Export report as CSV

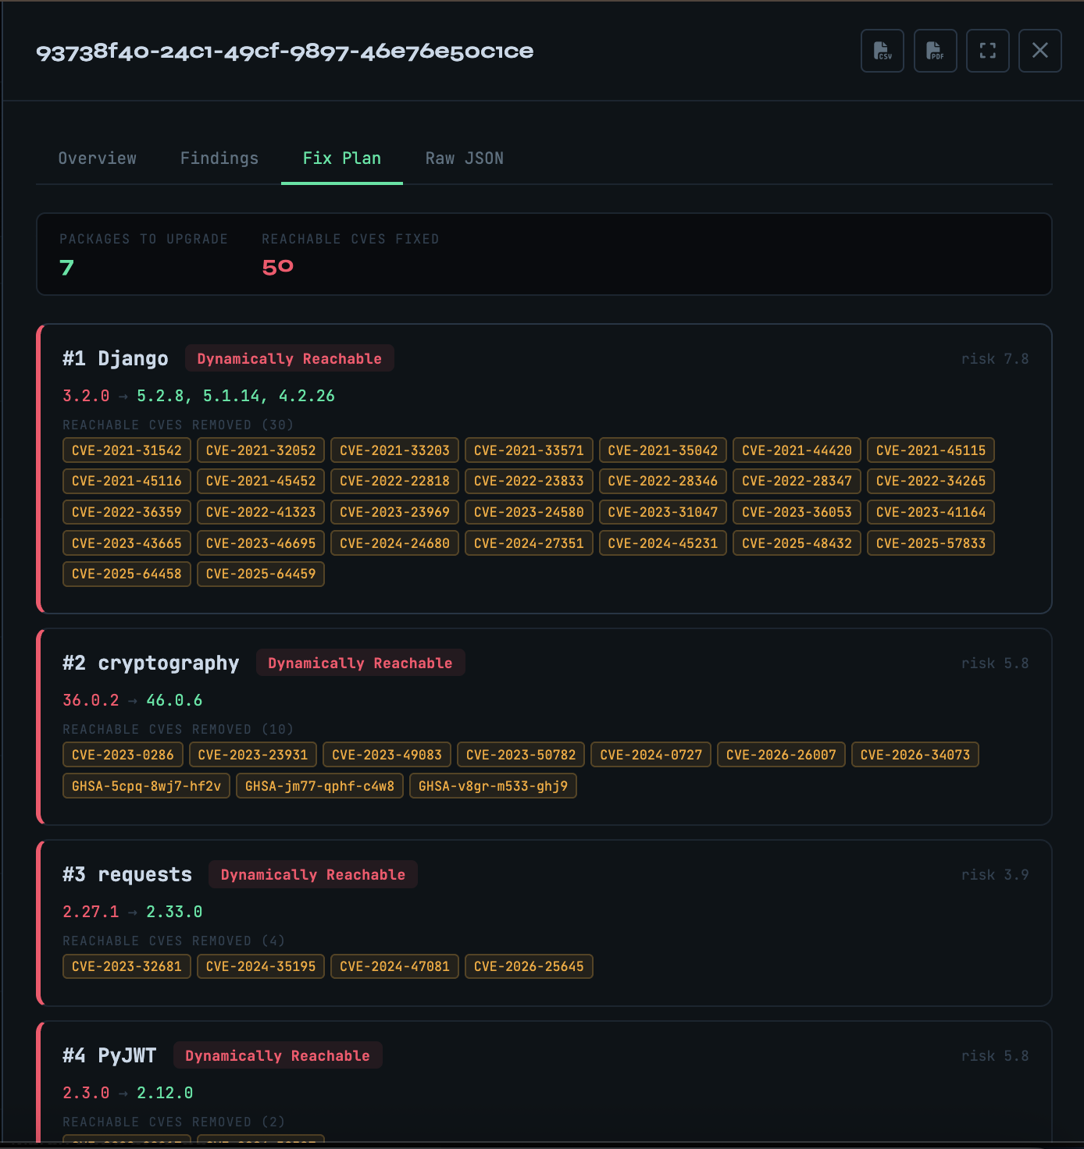883,51
